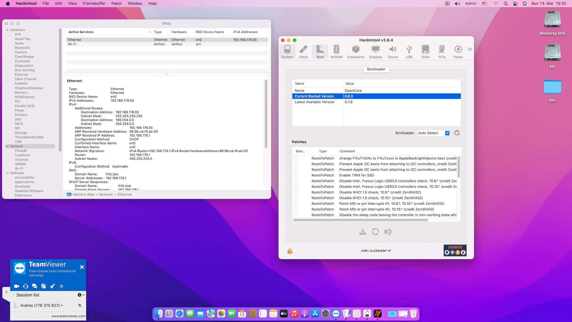Click the patches horizontal scrollbar

[x=360, y=220]
